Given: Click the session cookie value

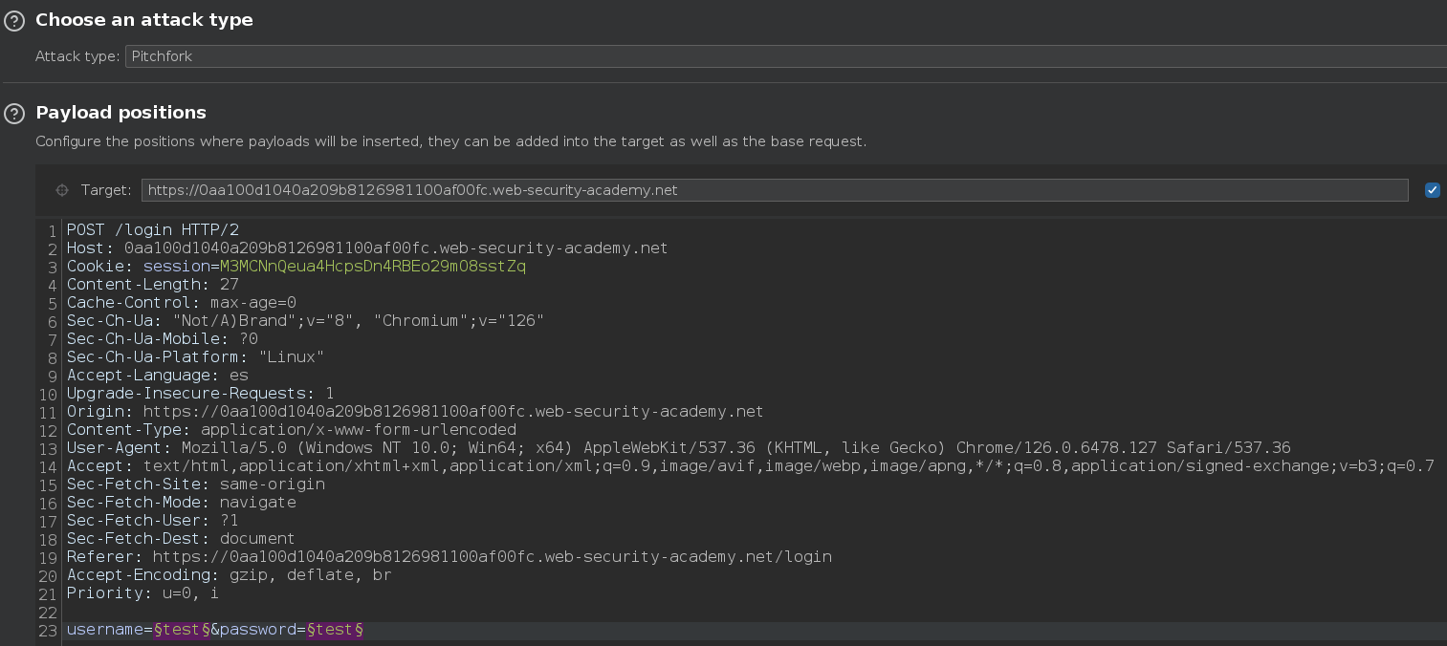Looking at the screenshot, I should pos(372,267).
